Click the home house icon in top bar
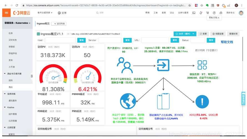The image size is (247, 139). pyautogui.click(x=221, y=13)
